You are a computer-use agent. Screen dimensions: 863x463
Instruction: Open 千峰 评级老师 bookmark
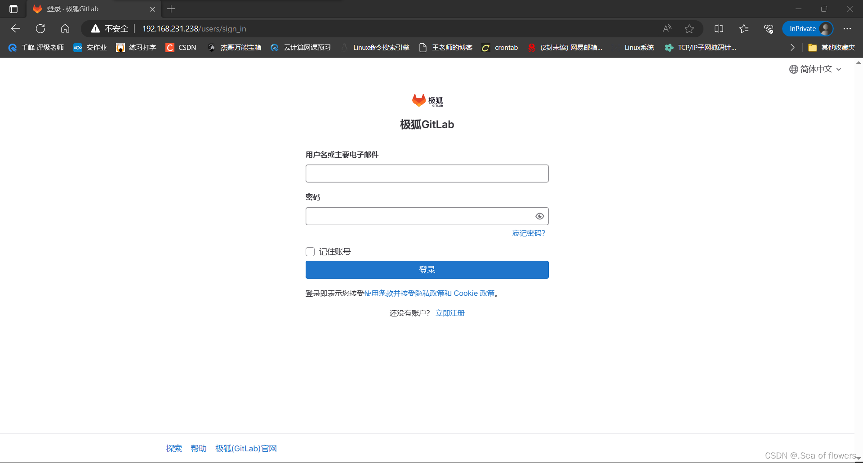(x=36, y=48)
